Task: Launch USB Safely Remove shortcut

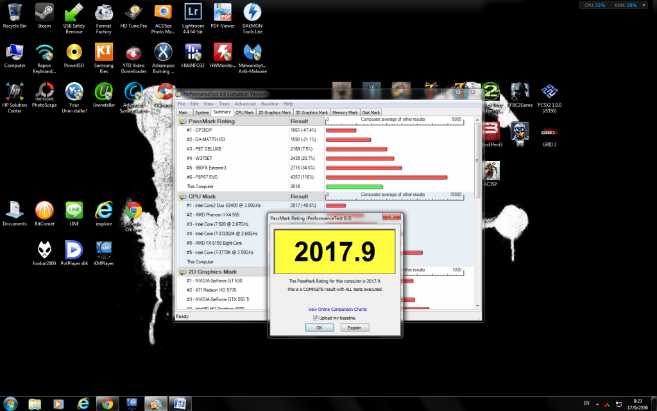Action: (x=74, y=19)
